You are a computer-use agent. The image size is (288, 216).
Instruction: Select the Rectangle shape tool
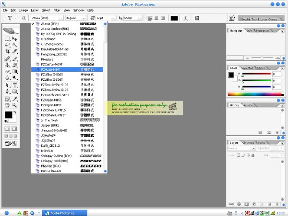14,91
